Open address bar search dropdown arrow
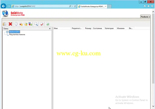Viewport: 155px width, 109px height. (x=73, y=6)
